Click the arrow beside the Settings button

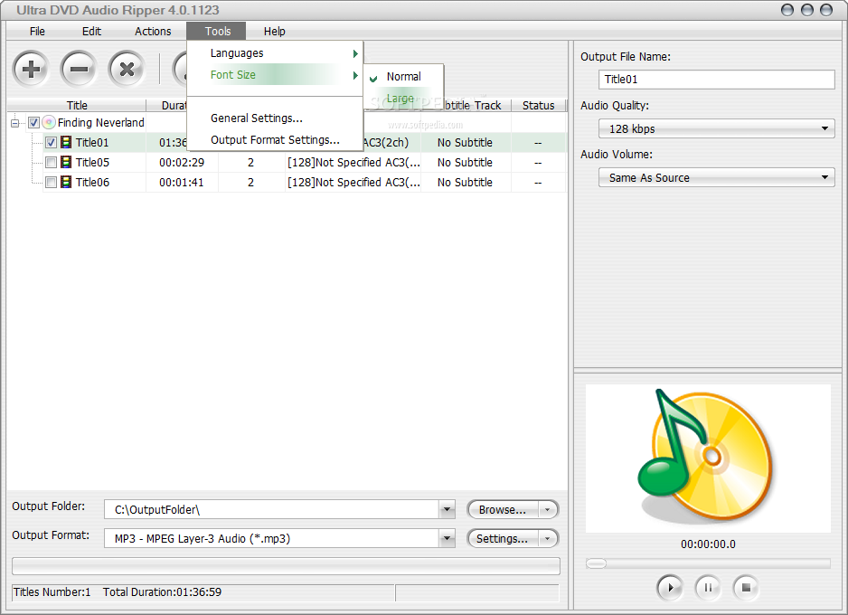pyautogui.click(x=547, y=539)
